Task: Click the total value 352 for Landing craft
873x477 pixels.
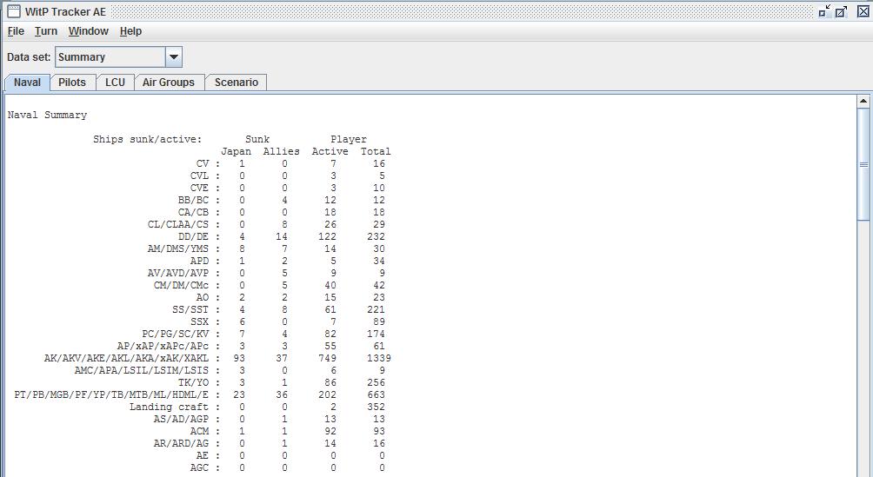Action: 376,407
